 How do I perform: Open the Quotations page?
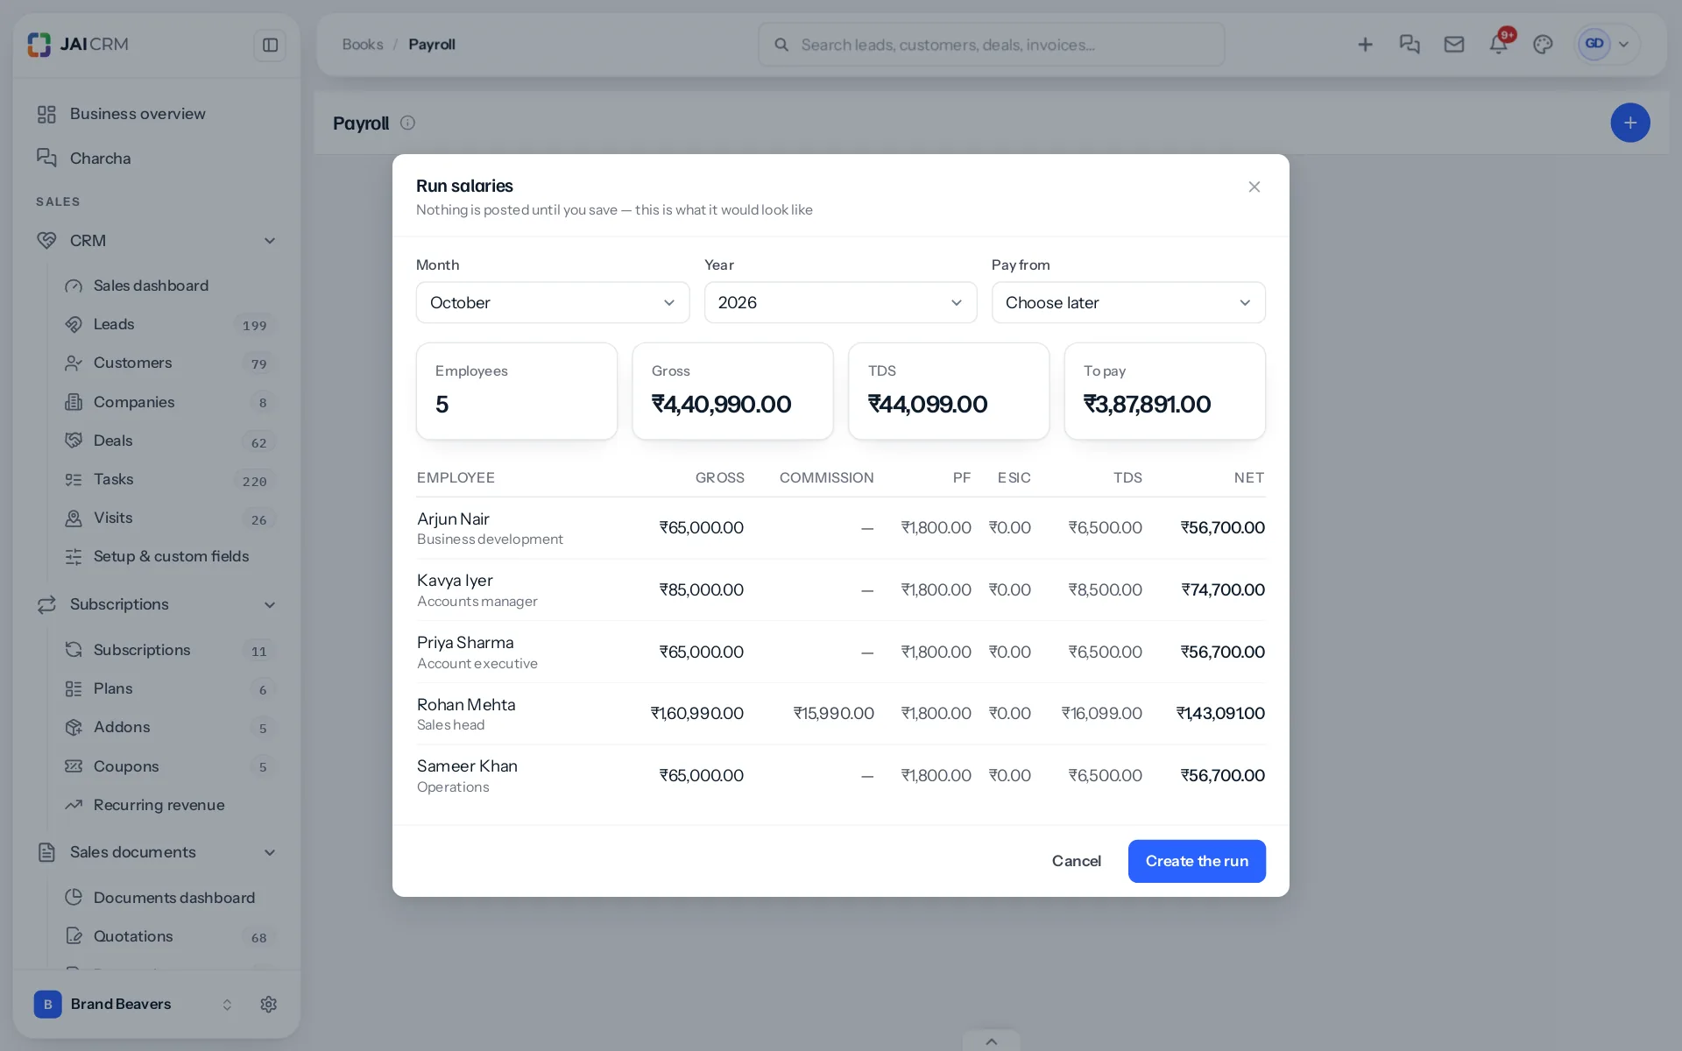pos(170,936)
